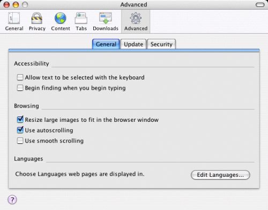This screenshot has width=268, height=210.
Task: Select the General sub-tab
Action: [106, 44]
